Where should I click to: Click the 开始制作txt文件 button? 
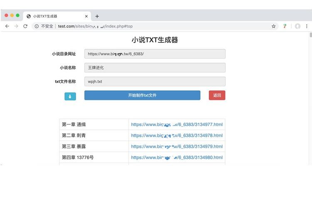[142, 95]
